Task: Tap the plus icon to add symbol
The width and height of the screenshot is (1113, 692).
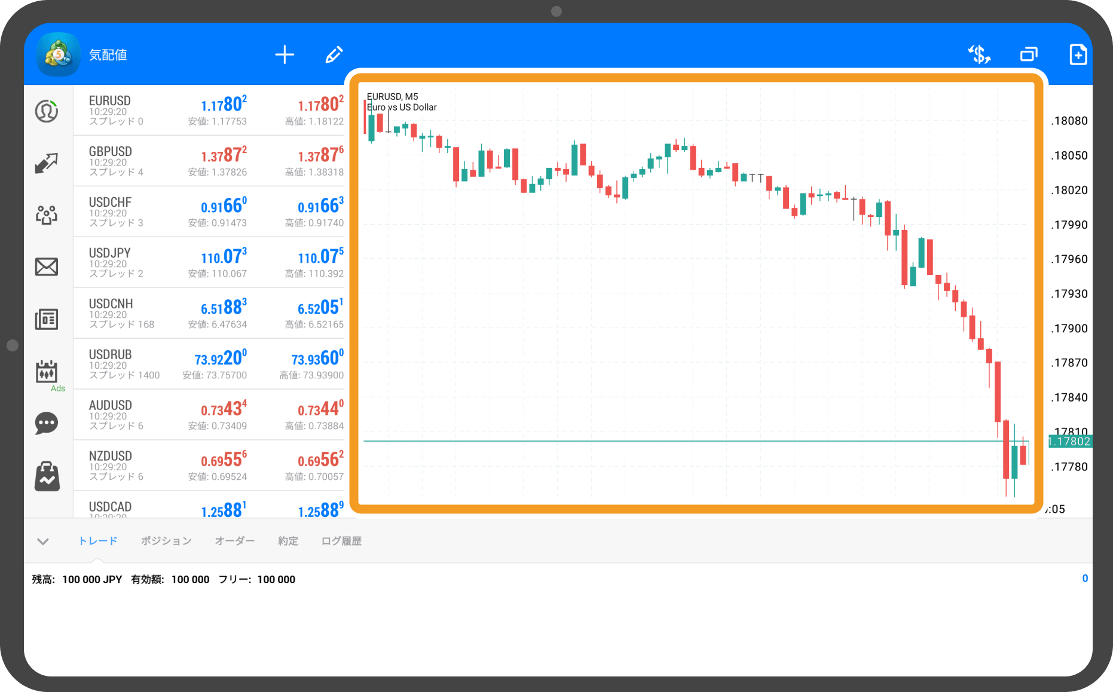Action: pos(285,55)
